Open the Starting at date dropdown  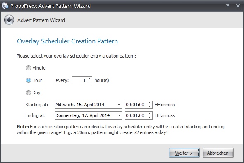[119, 105]
